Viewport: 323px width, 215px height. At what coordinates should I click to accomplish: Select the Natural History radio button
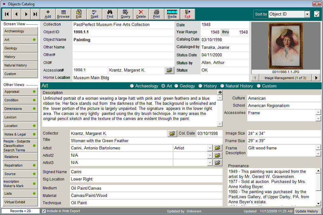coord(223,86)
